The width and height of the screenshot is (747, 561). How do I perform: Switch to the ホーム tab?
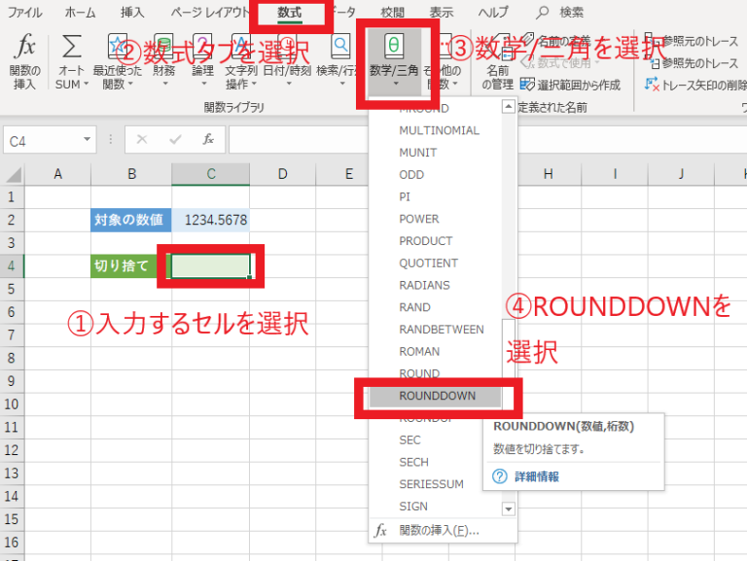[x=80, y=13]
